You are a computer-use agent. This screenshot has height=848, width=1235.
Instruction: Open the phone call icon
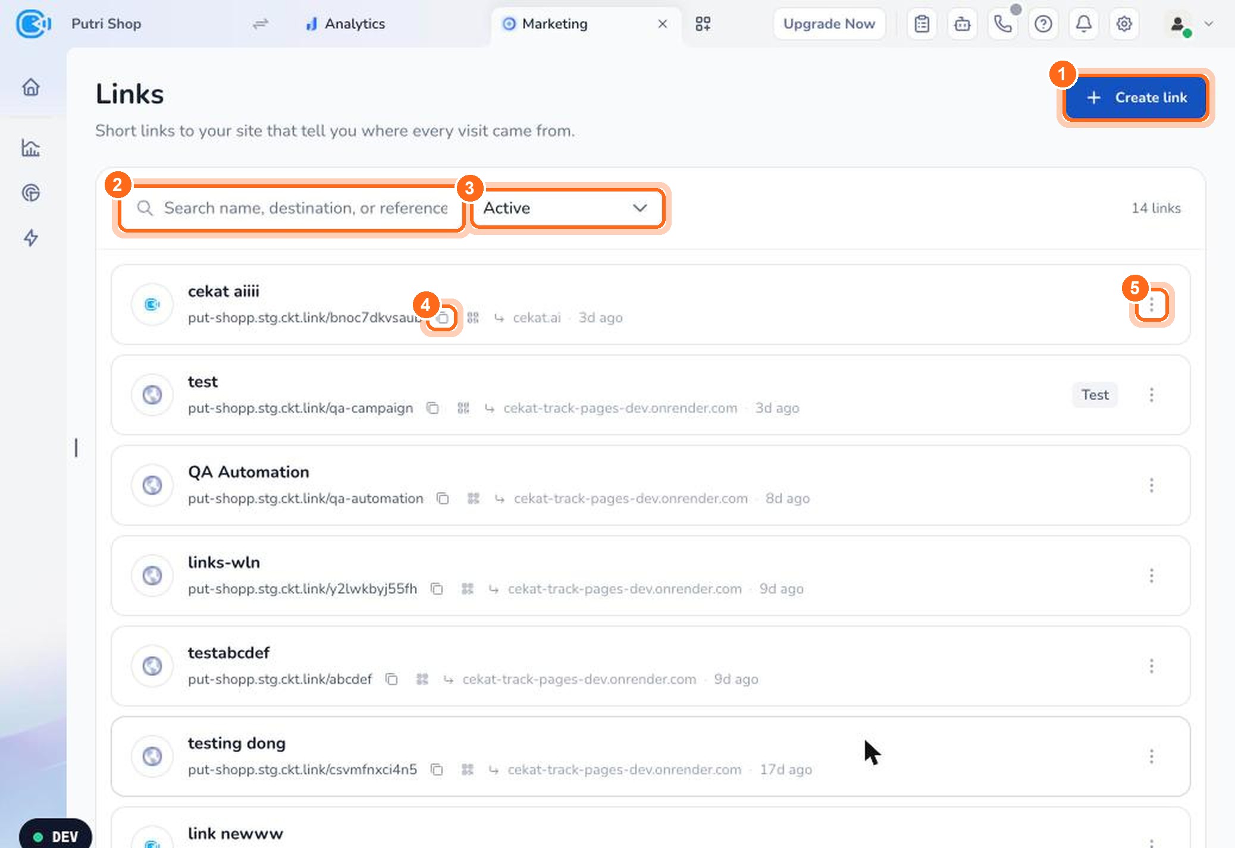tap(1002, 24)
